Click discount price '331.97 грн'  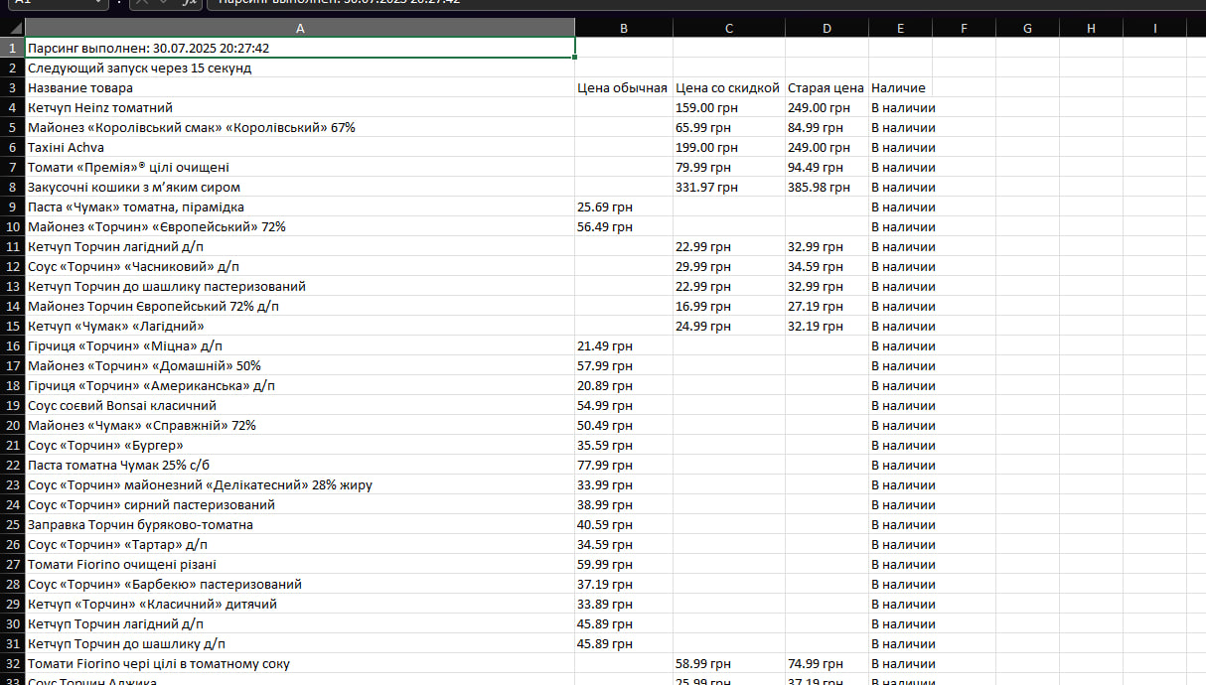728,187
